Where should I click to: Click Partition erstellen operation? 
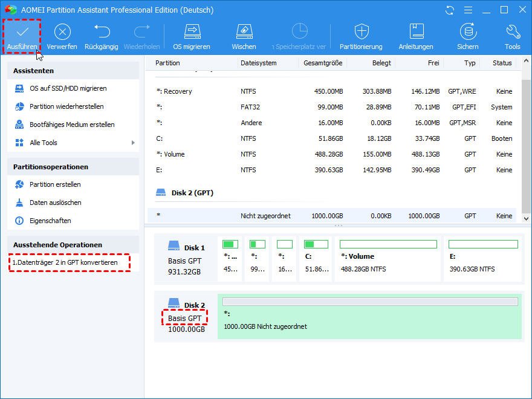tap(55, 184)
